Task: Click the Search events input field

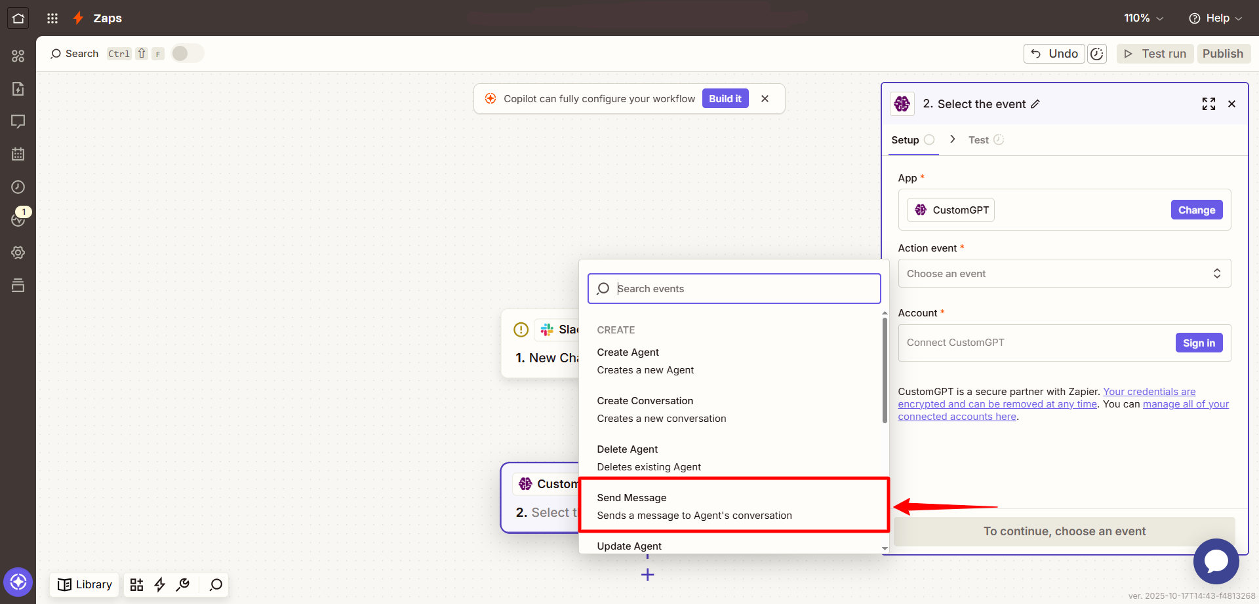Action: pos(734,289)
